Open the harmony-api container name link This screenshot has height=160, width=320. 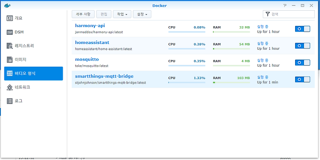(x=90, y=25)
